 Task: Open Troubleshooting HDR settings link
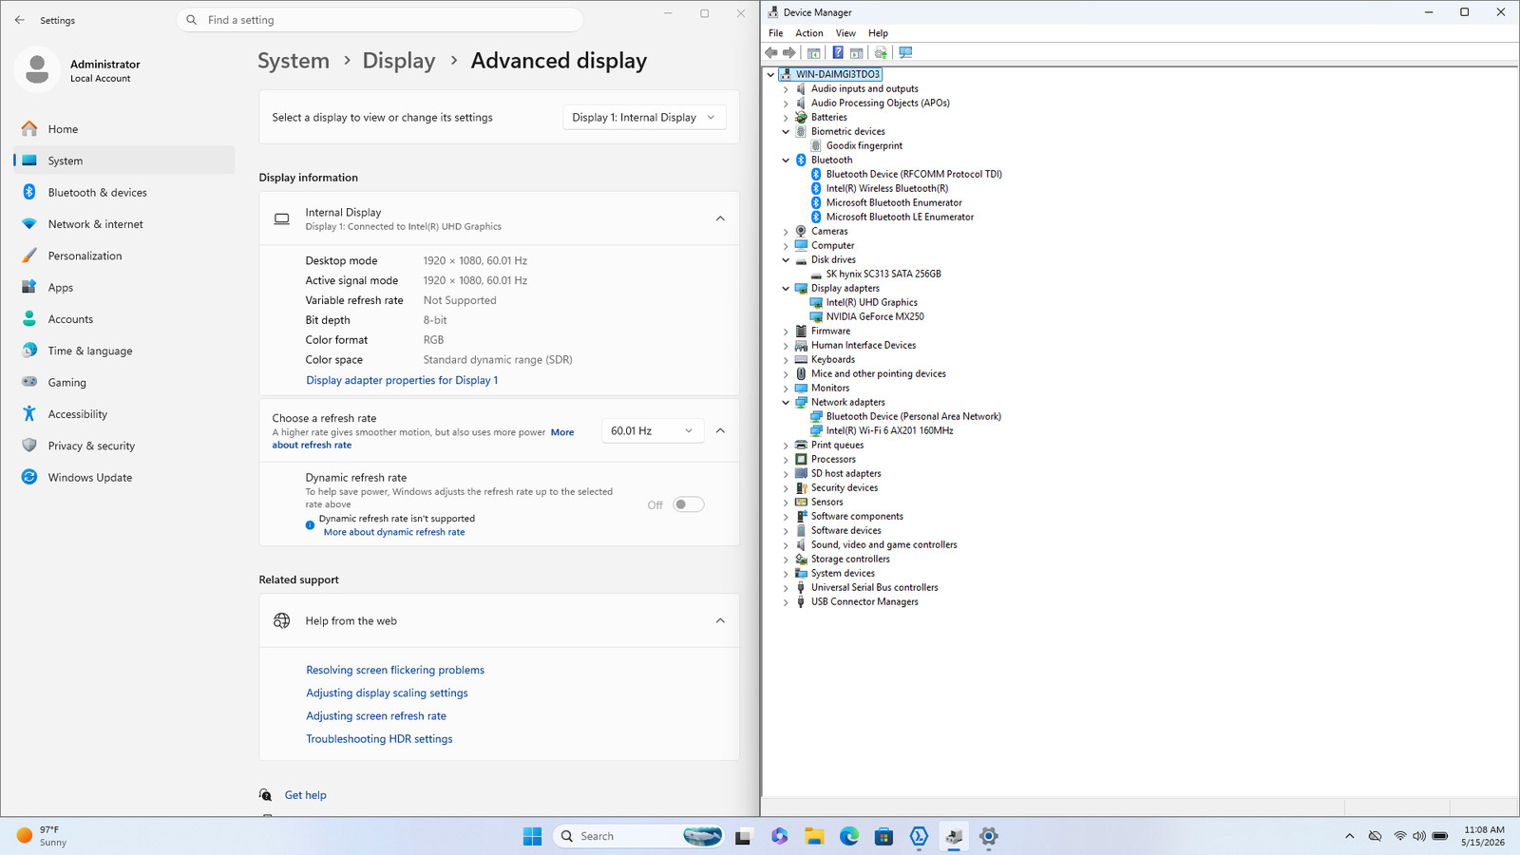pos(379,739)
